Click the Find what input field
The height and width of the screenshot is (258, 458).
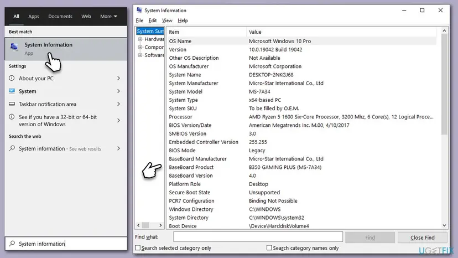pyautogui.click(x=258, y=237)
